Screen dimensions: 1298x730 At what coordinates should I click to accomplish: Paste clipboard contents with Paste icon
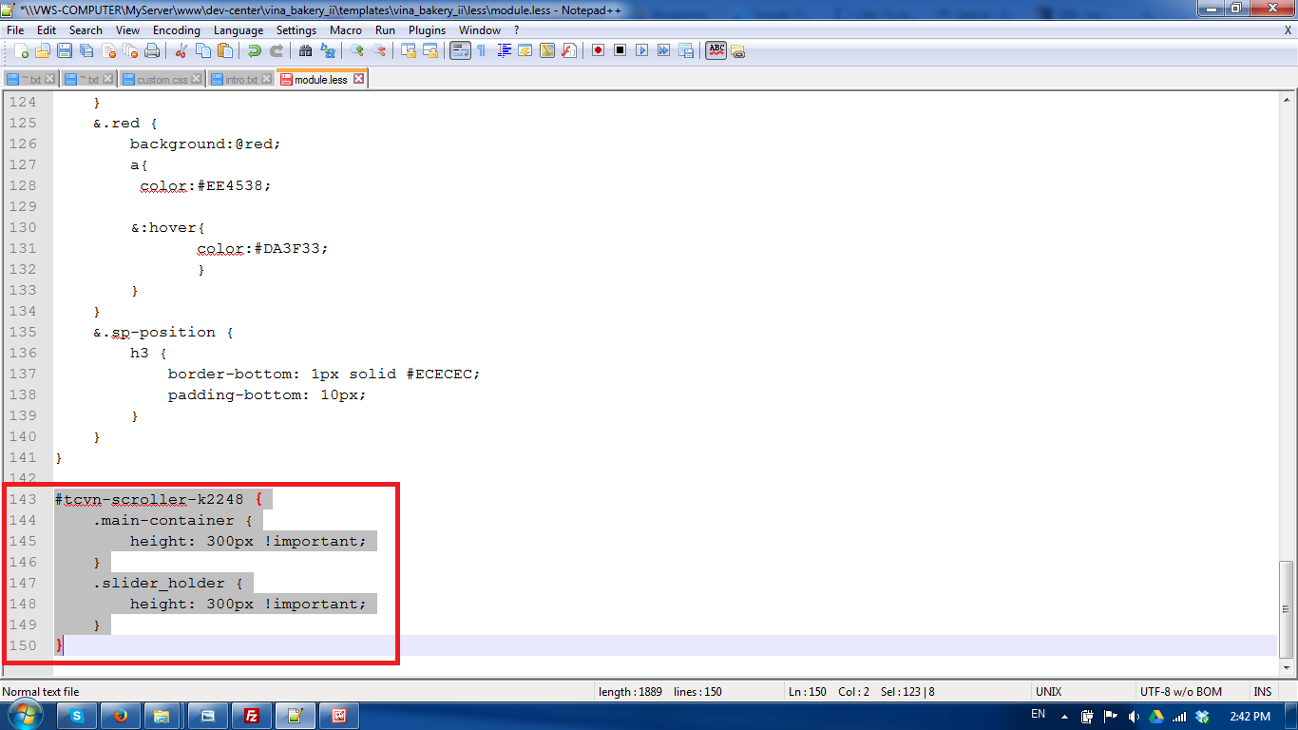[224, 51]
